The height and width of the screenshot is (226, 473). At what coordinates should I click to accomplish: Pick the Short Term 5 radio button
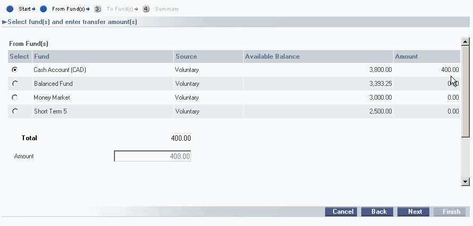14,111
